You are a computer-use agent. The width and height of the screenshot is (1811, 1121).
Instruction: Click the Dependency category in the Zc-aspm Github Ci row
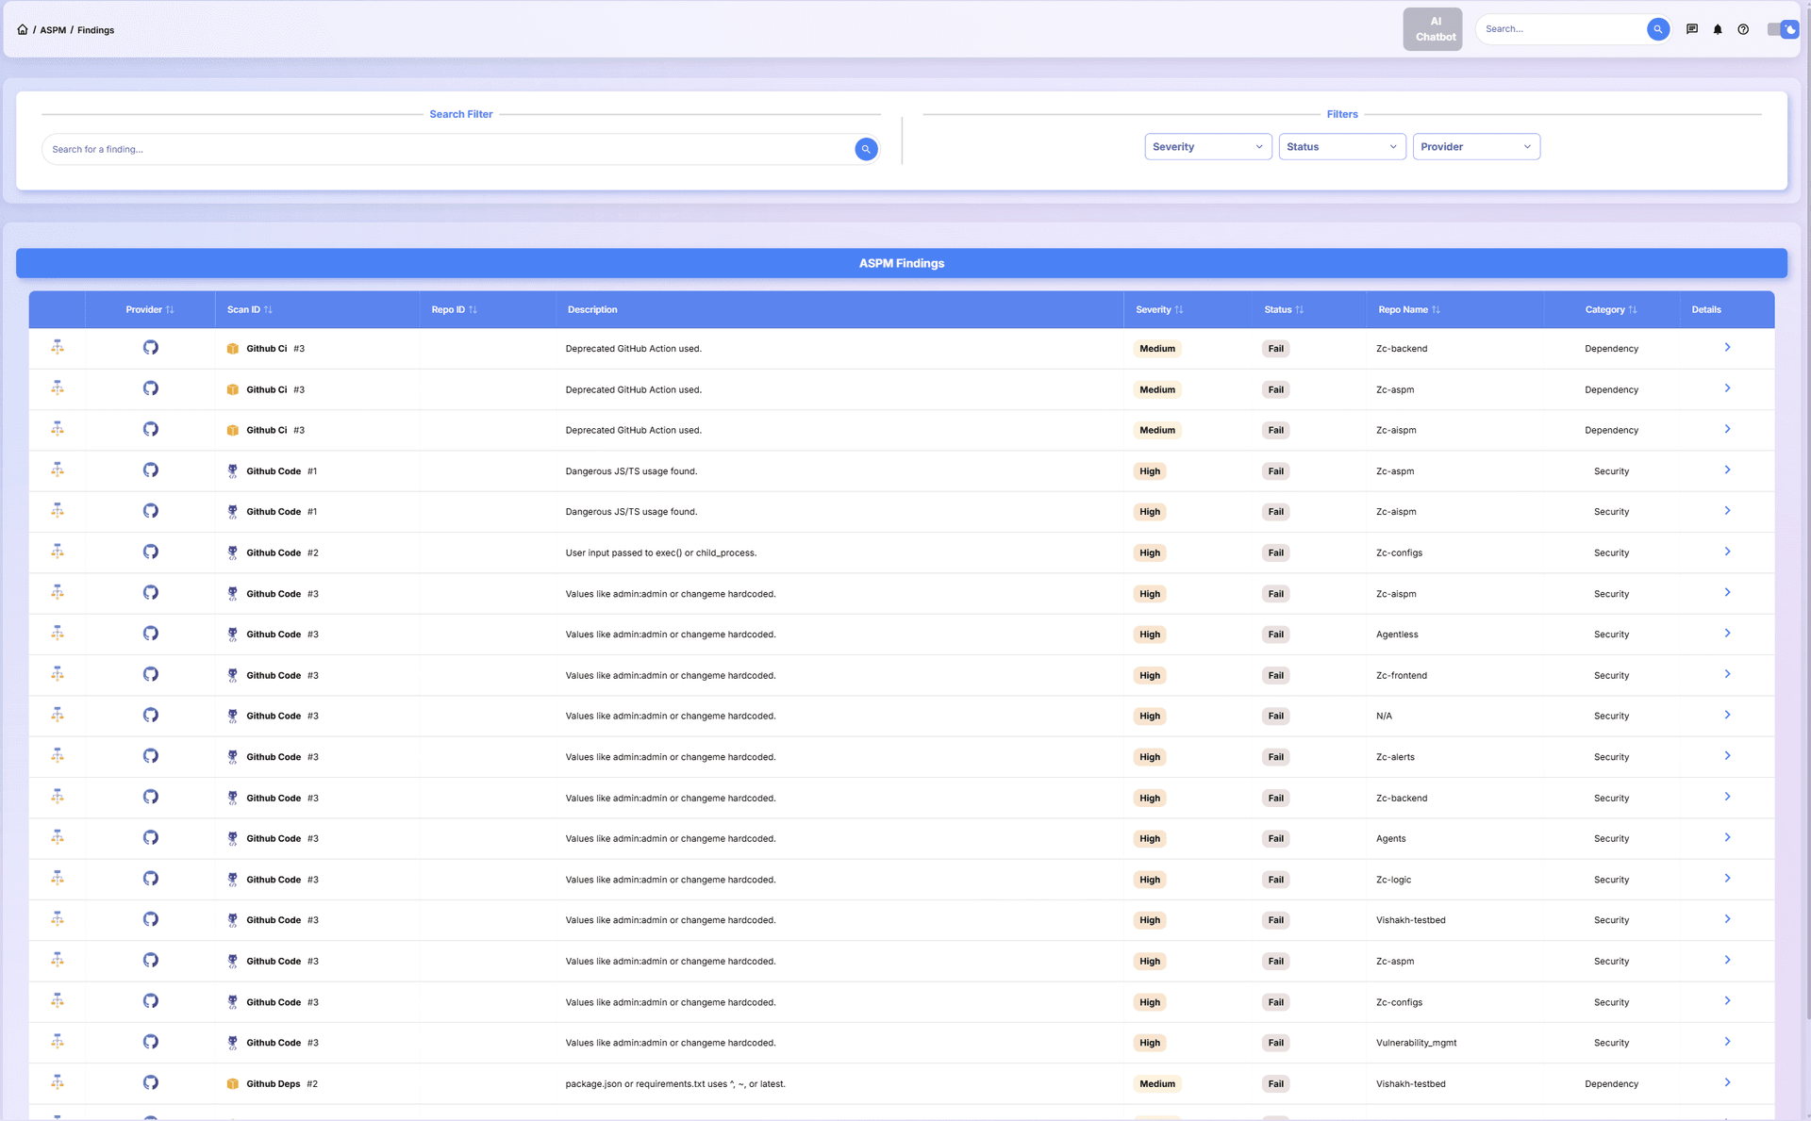point(1611,389)
